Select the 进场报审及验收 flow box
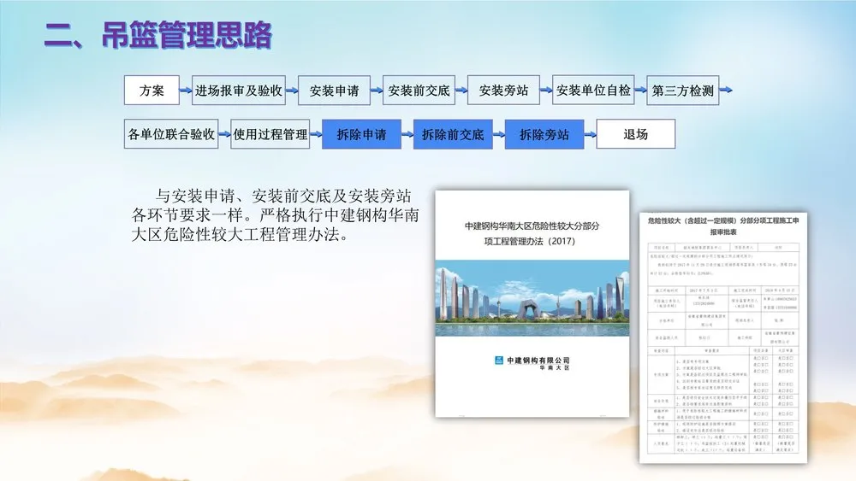The image size is (856, 481). pyautogui.click(x=239, y=91)
